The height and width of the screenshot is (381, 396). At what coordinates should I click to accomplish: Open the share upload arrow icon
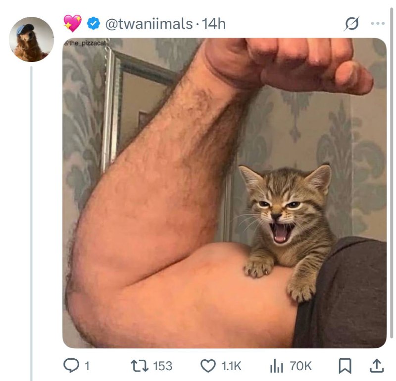[x=377, y=366]
